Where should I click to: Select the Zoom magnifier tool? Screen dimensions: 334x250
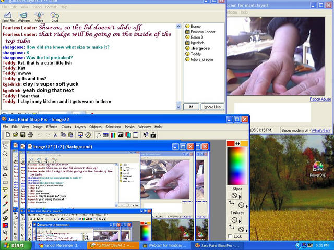coord(5,154)
